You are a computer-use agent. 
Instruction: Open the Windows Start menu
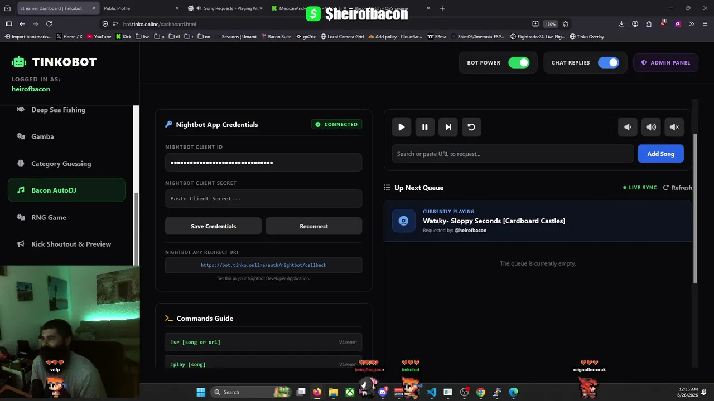[x=201, y=392]
